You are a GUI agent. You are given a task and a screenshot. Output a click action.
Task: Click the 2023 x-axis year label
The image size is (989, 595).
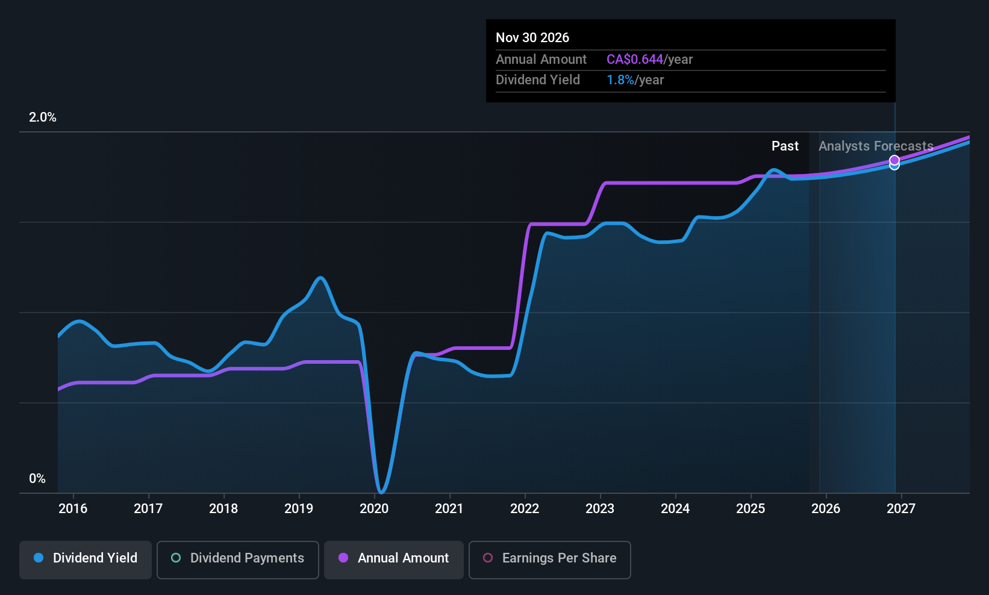600,509
